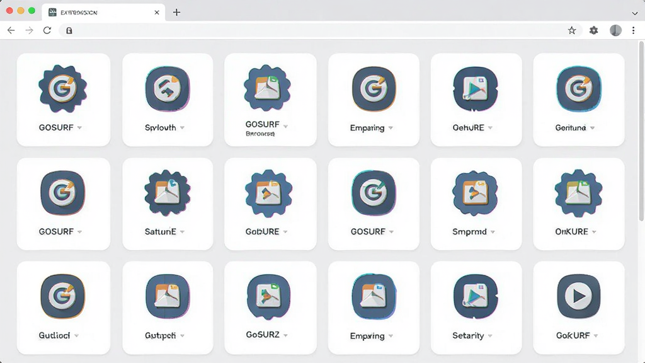The height and width of the screenshot is (363, 645).
Task: Reload the current page
Action: pos(47,30)
